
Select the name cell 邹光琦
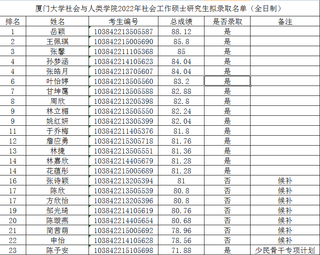click(x=57, y=210)
